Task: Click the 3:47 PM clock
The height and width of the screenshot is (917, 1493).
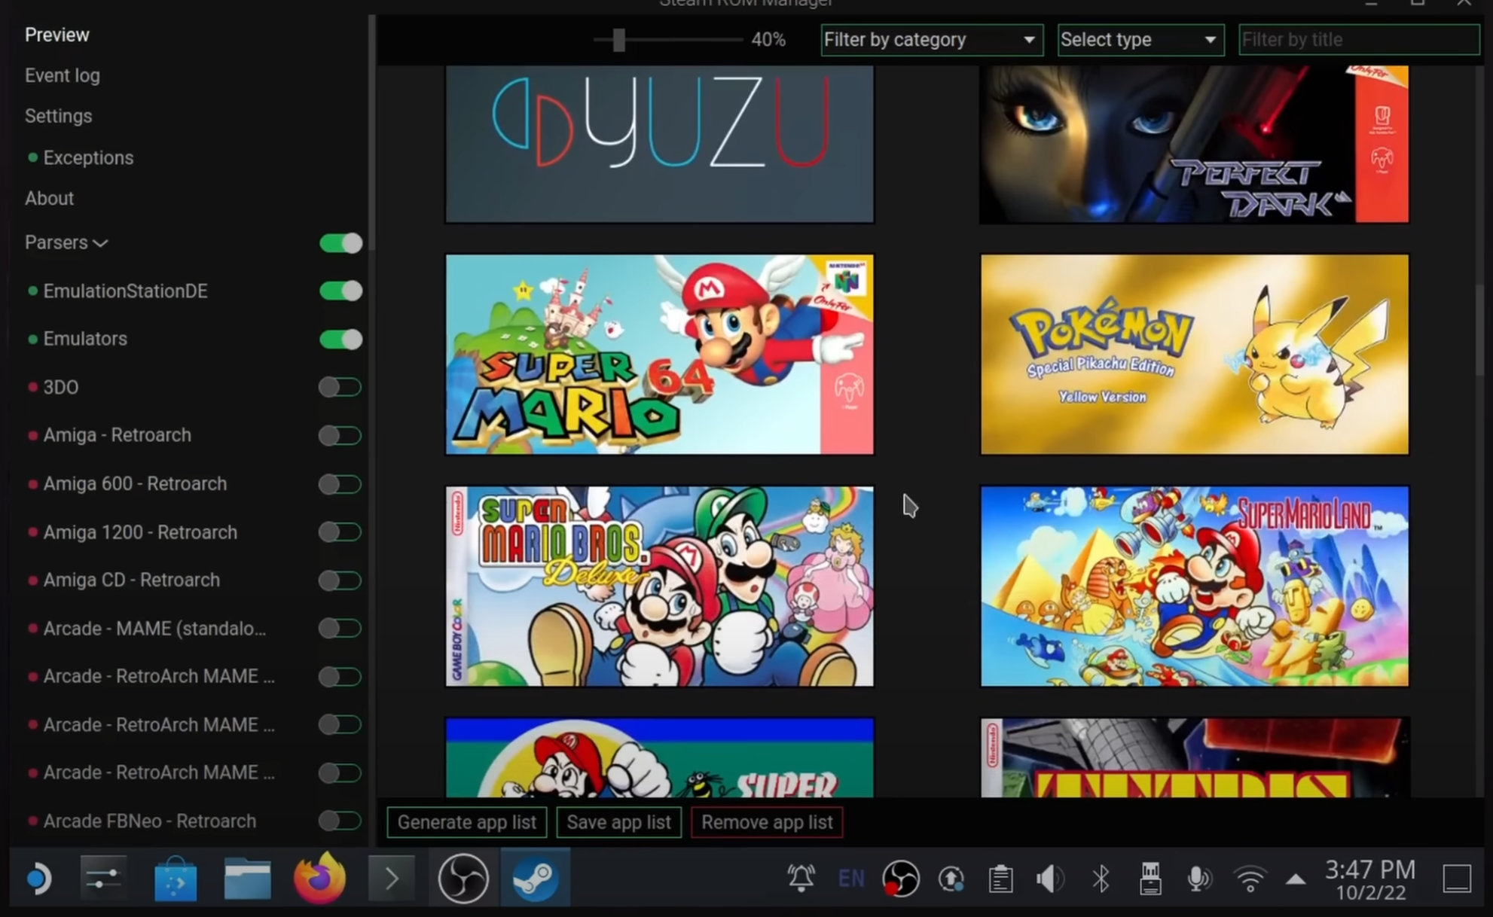Action: point(1370,870)
